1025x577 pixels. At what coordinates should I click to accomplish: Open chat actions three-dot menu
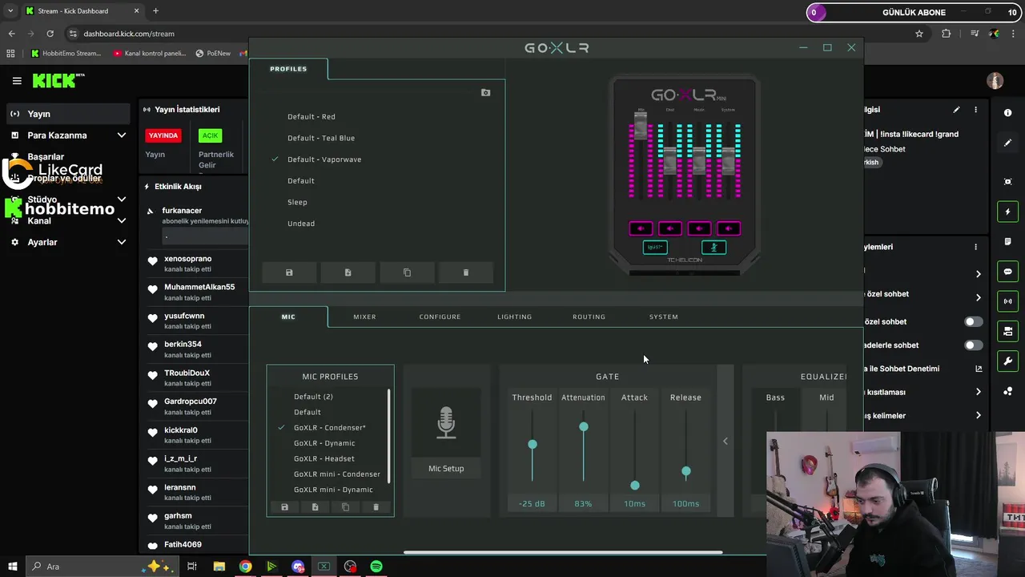coord(975,247)
